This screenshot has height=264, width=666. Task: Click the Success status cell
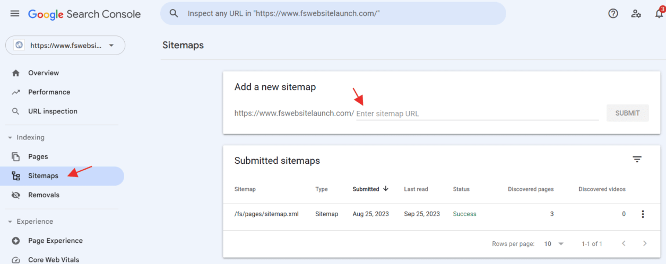coord(464,214)
